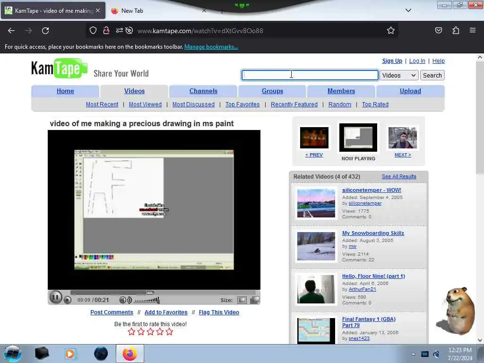The width and height of the screenshot is (484, 363).
Task: Go back with the browser back arrow
Action: coord(11,31)
